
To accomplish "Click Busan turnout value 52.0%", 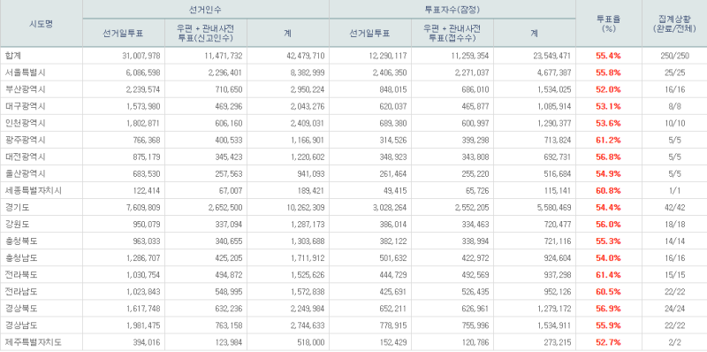I will (608, 89).
